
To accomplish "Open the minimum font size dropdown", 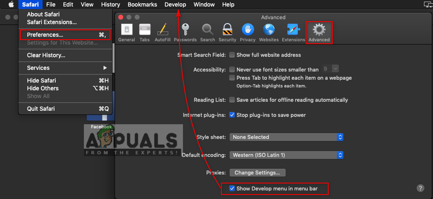I will (x=330, y=69).
